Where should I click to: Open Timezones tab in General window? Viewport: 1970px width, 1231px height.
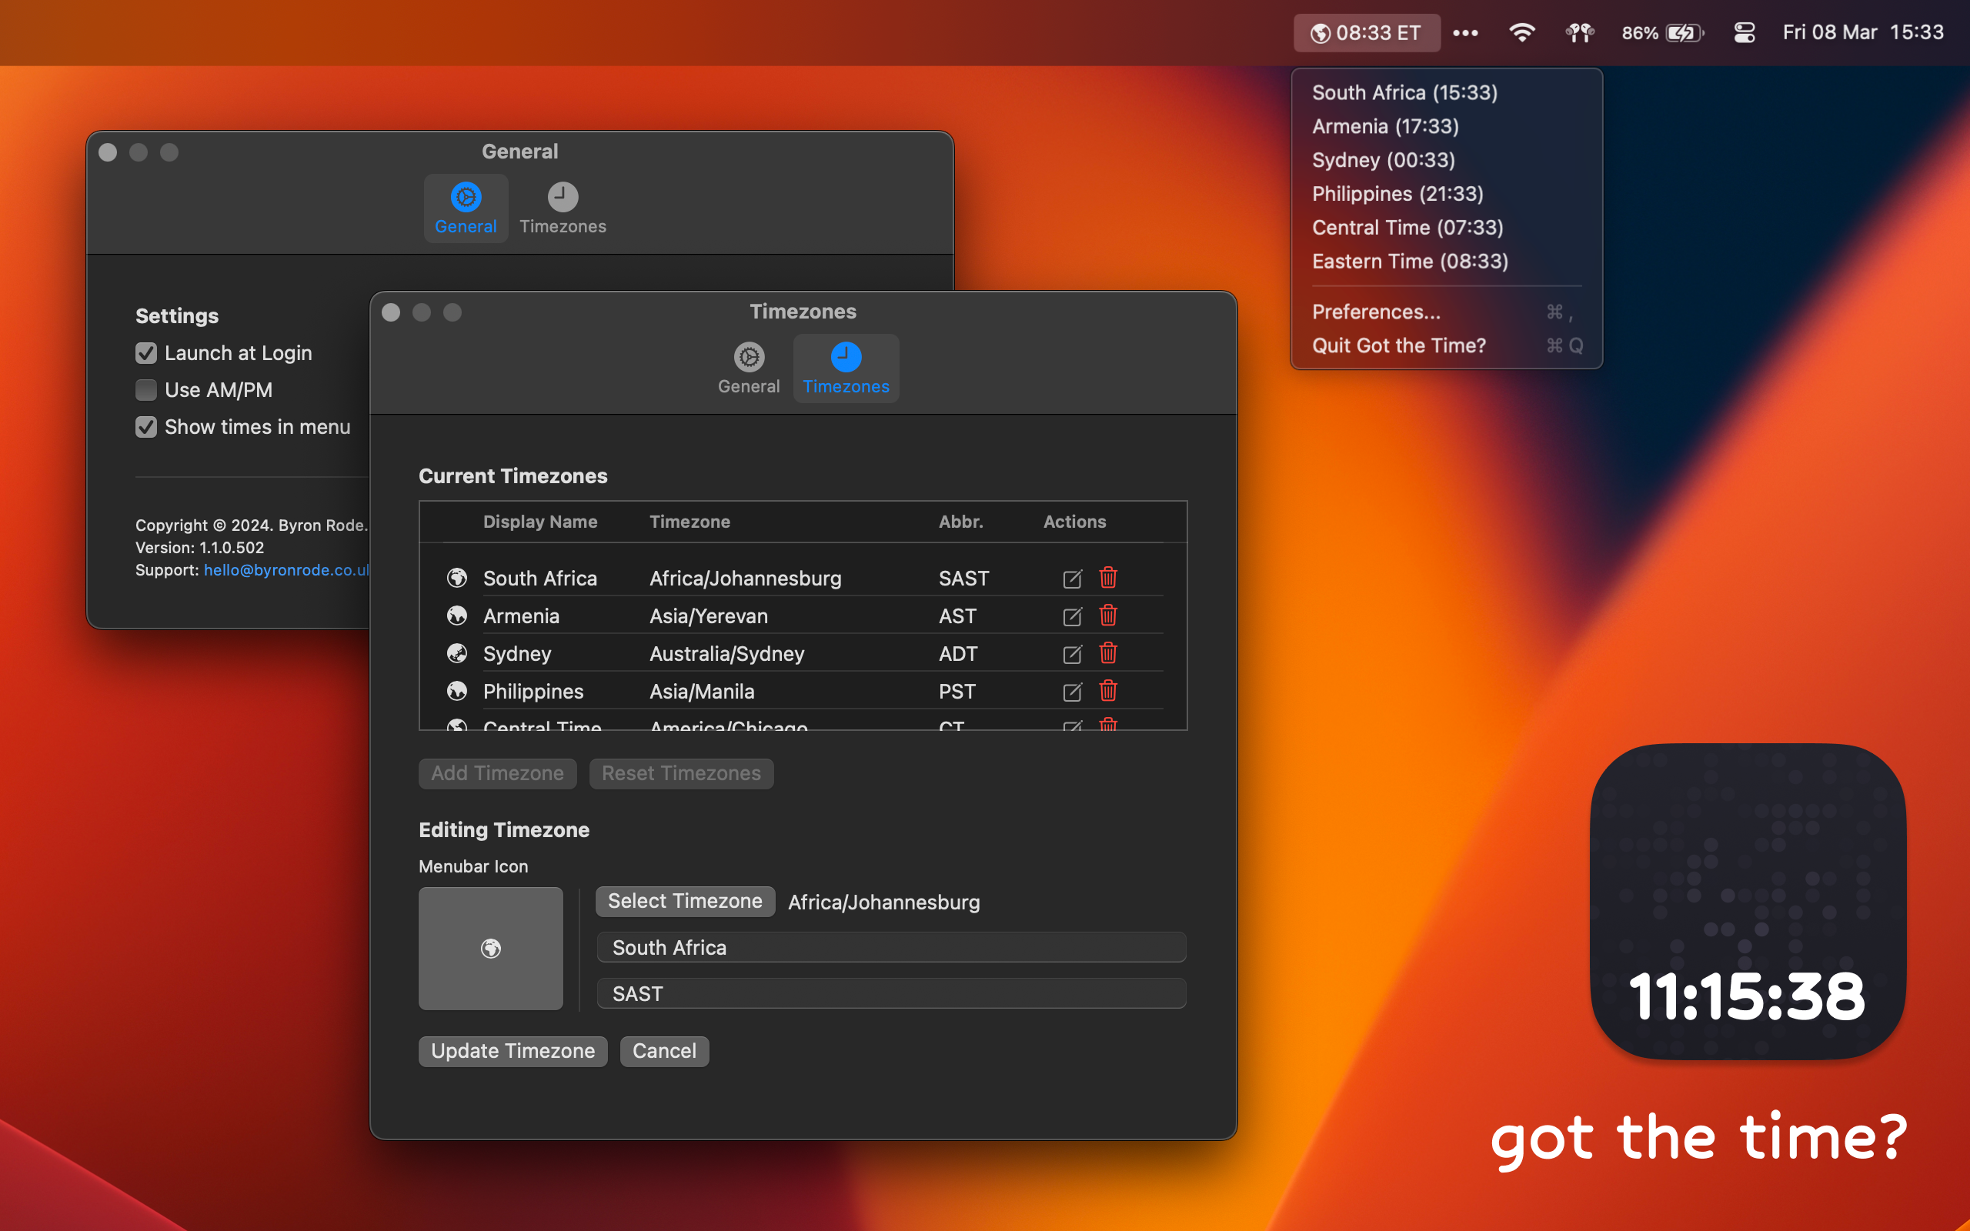click(x=563, y=209)
